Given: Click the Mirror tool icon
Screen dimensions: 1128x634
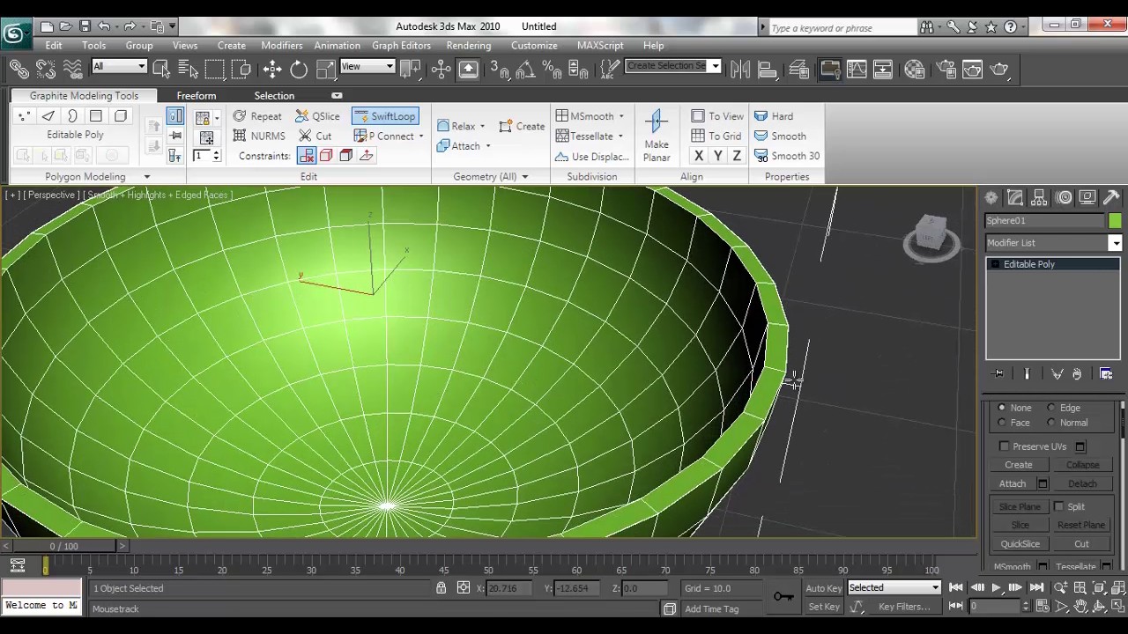Looking at the screenshot, I should [x=740, y=69].
